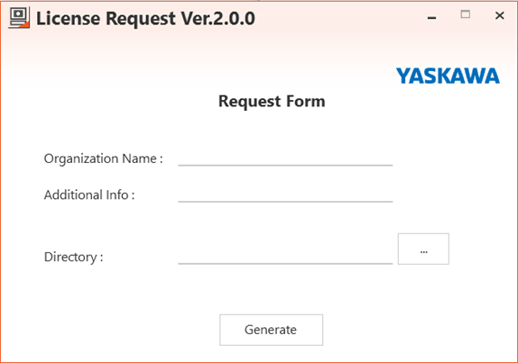Click the Additional Info label
Screen dimensions: 518x363
89,195
